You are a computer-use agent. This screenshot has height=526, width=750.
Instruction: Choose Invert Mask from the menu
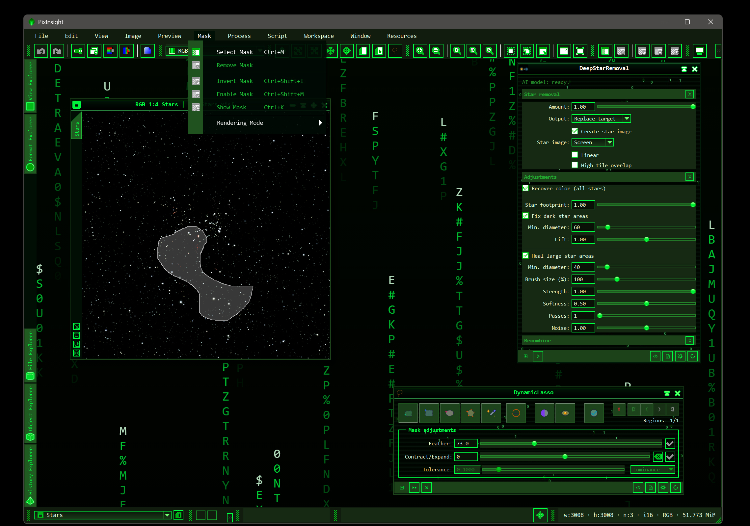click(235, 81)
